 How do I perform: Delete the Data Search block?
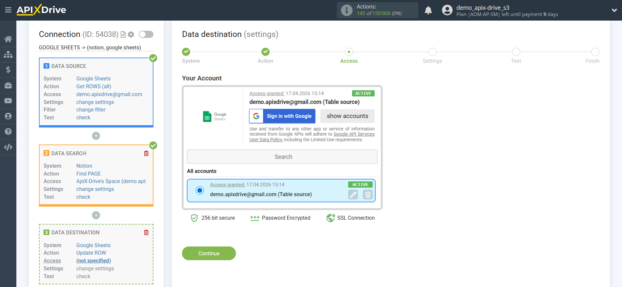click(x=146, y=153)
